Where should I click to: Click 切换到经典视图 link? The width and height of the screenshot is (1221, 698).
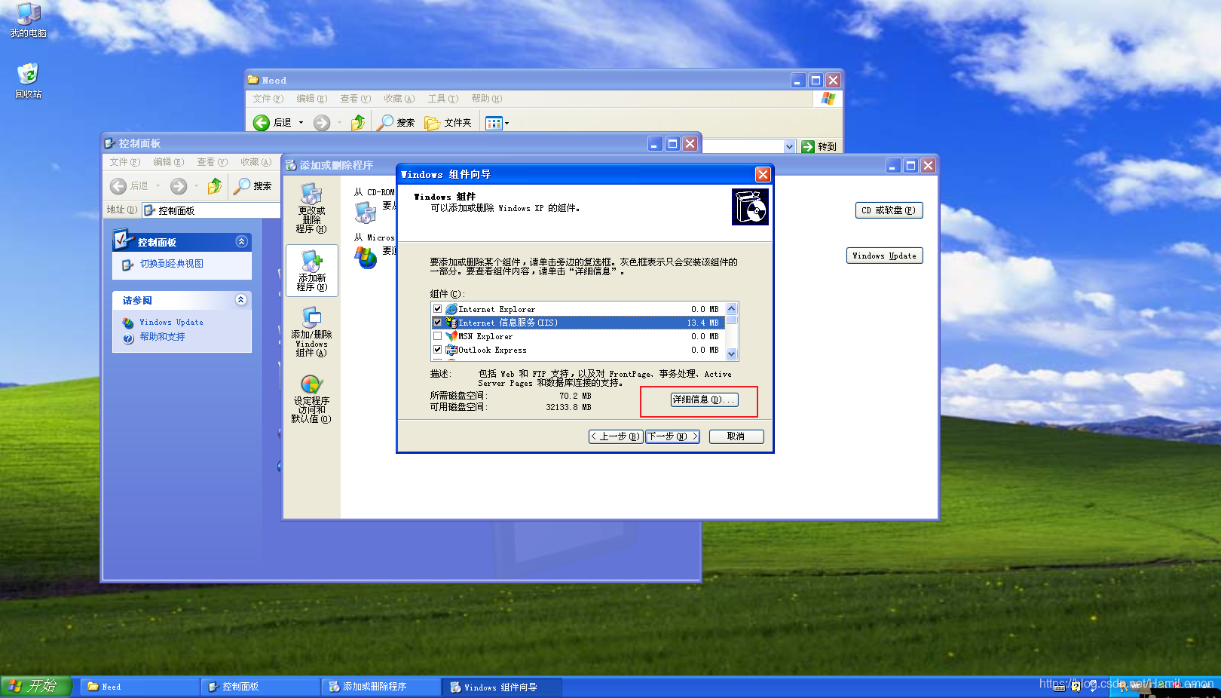point(172,264)
